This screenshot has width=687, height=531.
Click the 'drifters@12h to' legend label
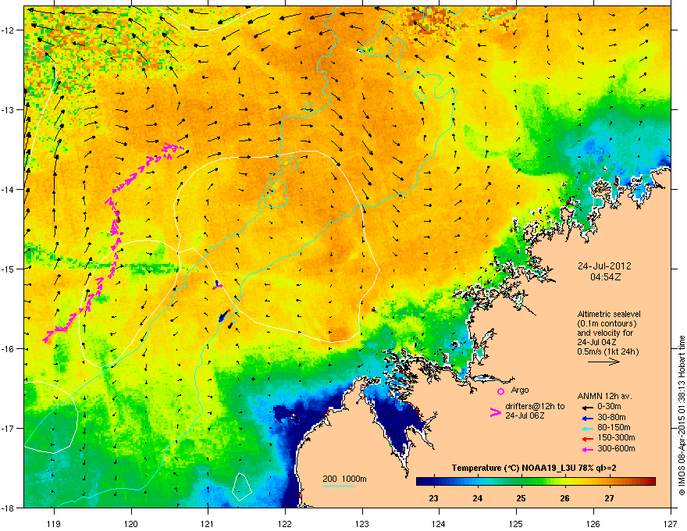535,407
